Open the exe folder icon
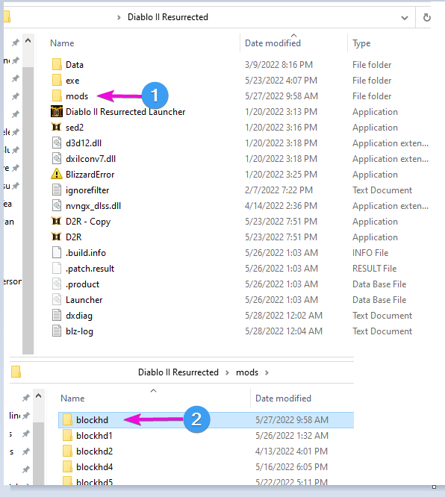The image size is (445, 497). [57, 80]
